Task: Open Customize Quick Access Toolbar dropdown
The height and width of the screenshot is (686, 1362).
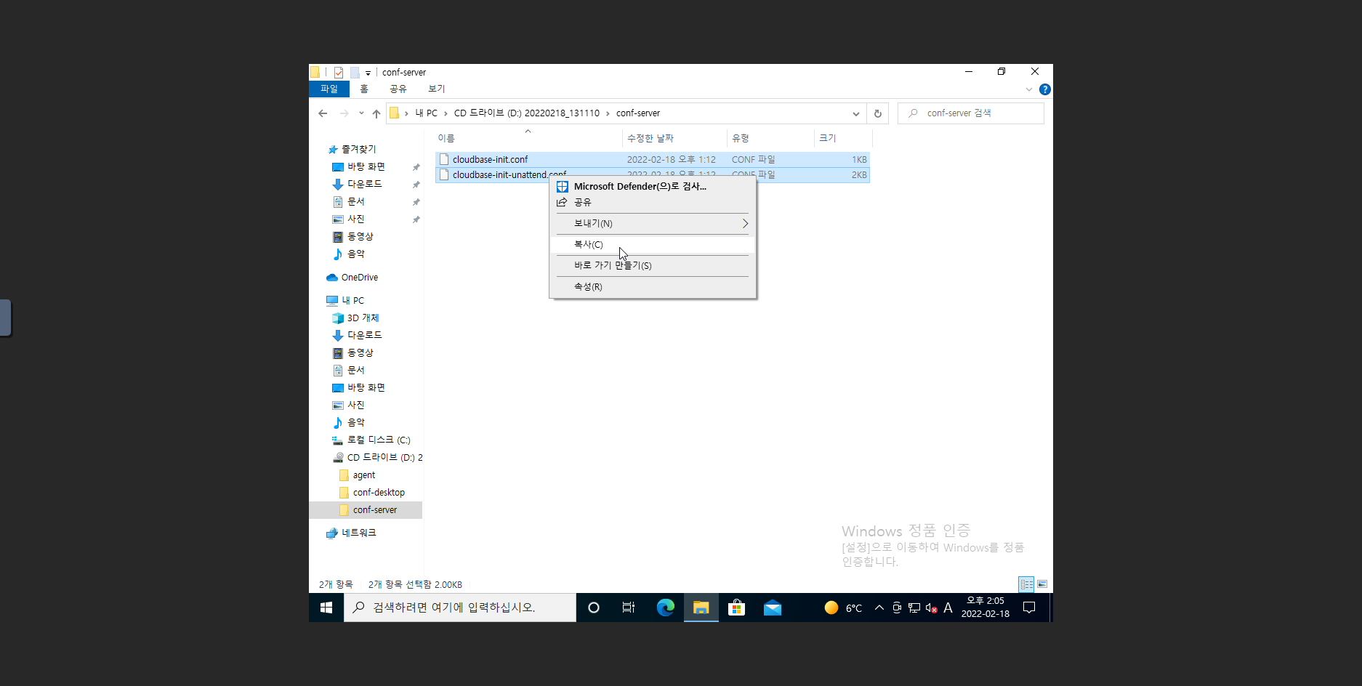Action: (368, 73)
